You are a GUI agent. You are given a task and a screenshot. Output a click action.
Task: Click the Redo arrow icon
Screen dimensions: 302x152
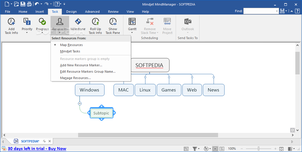point(46,4)
